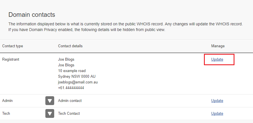Select the Contact type column header
Viewport: 253px width, 123px height.
coord(13,46)
